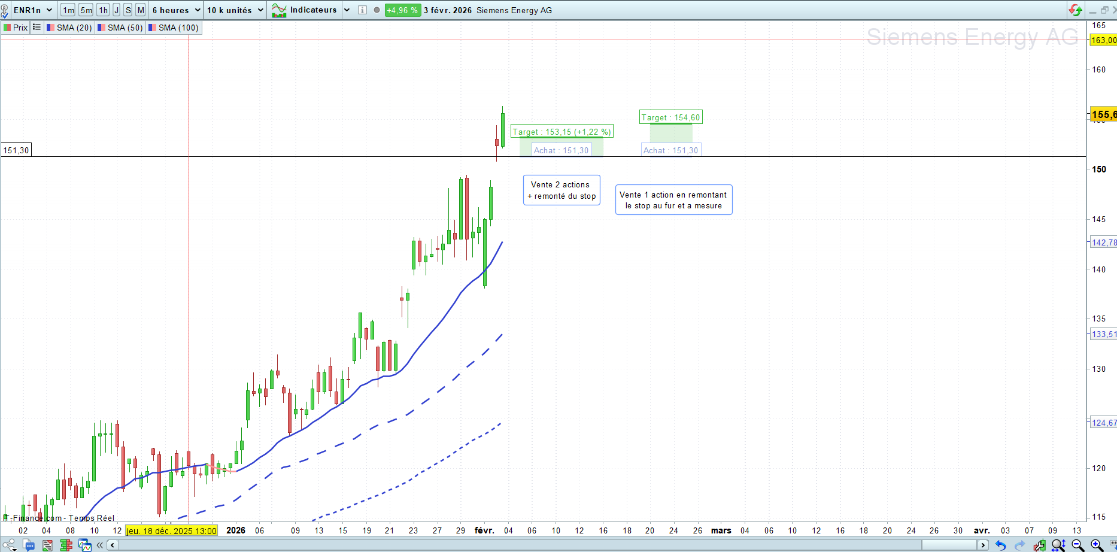This screenshot has width=1117, height=552.
Task: Click the redo arrow icon
Action: [x=1019, y=545]
